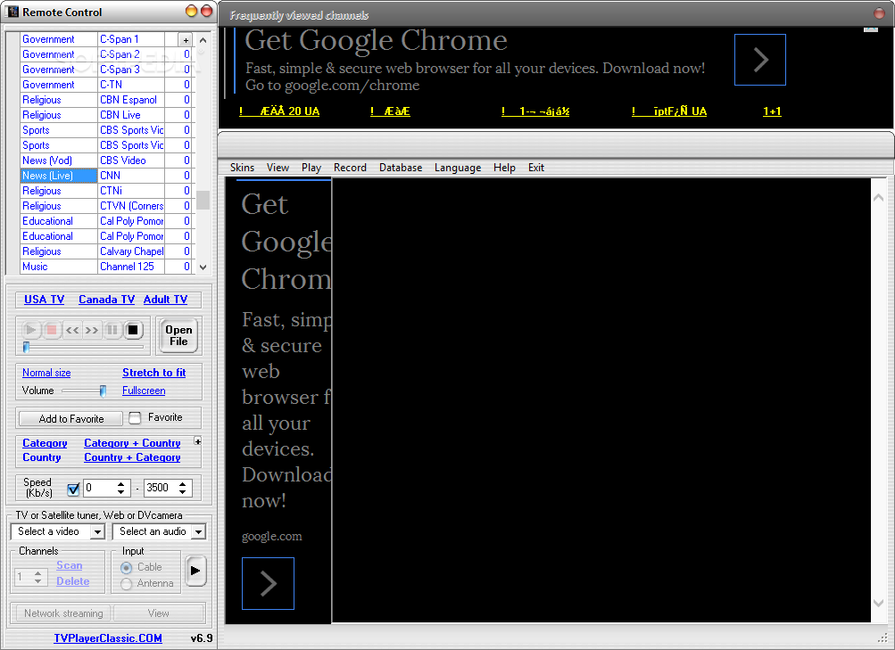Screen dimensions: 895x650
Task: Select the Antenna input radio button
Action: pyautogui.click(x=127, y=584)
